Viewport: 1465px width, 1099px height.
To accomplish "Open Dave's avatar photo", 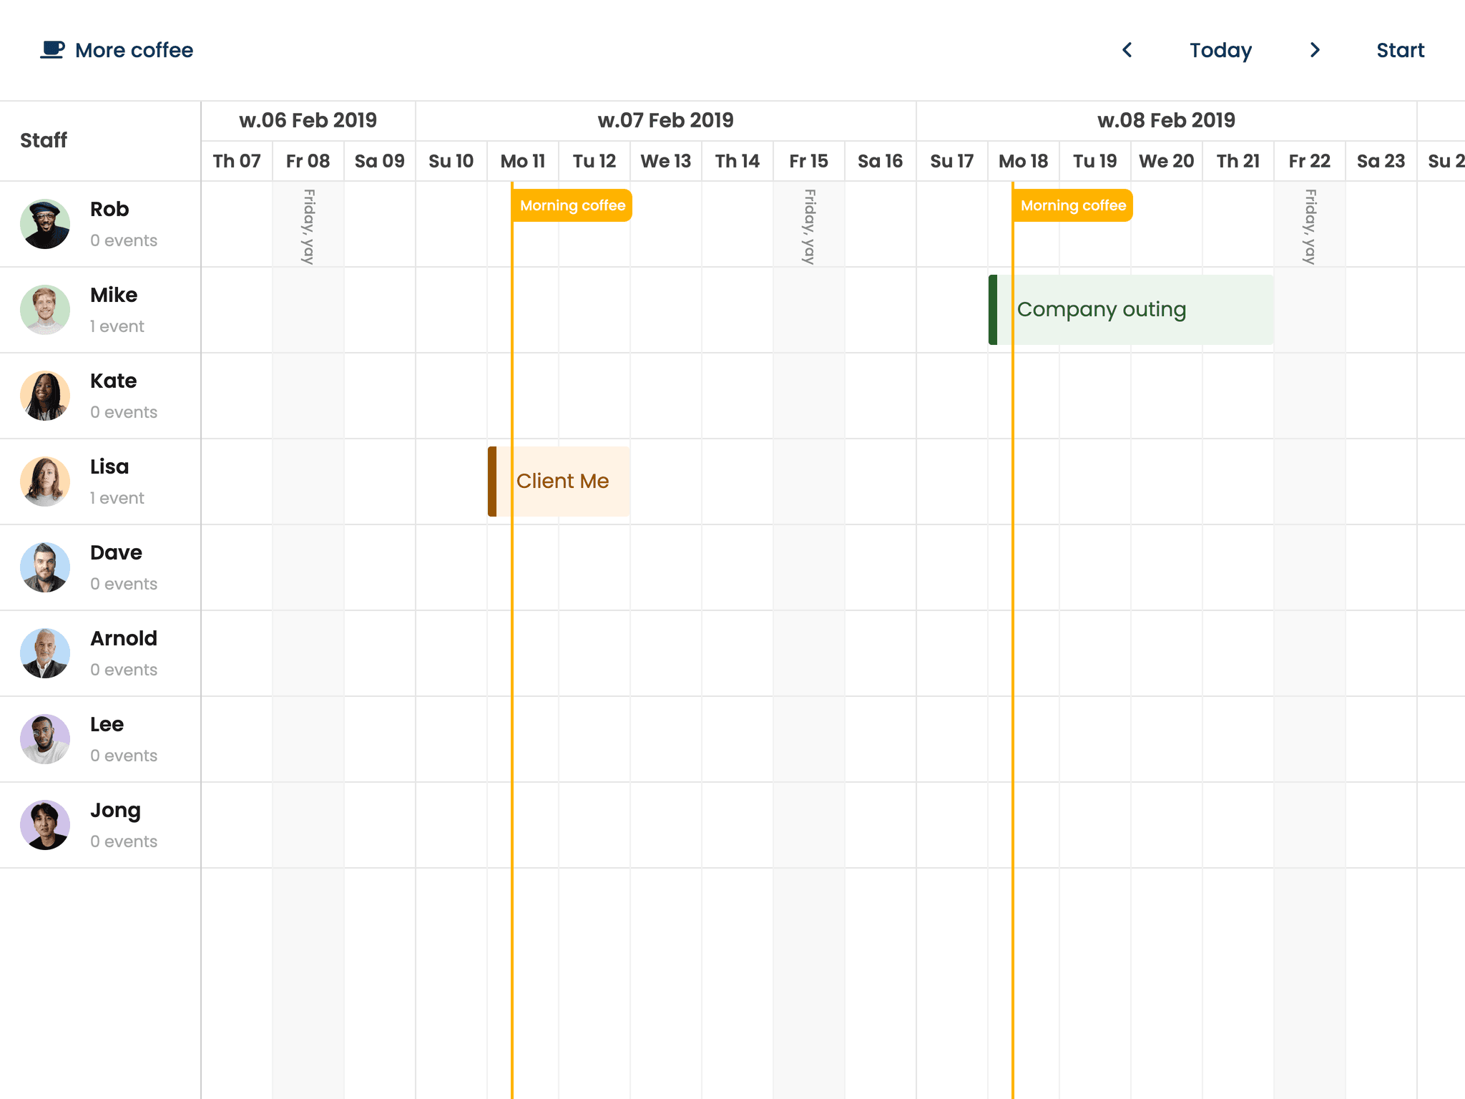I will click(45, 567).
